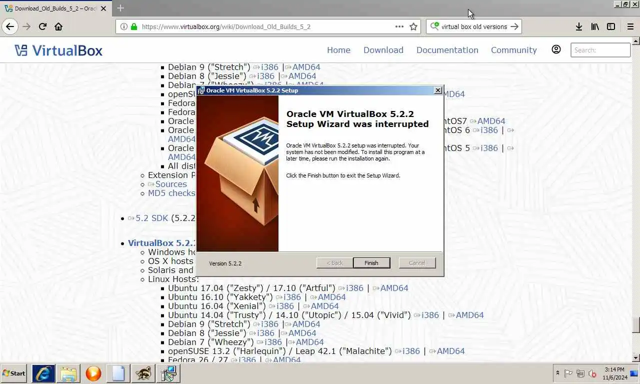The height and width of the screenshot is (384, 640).
Task: Launch Windows Media Player from taskbar
Action: [x=93, y=373]
